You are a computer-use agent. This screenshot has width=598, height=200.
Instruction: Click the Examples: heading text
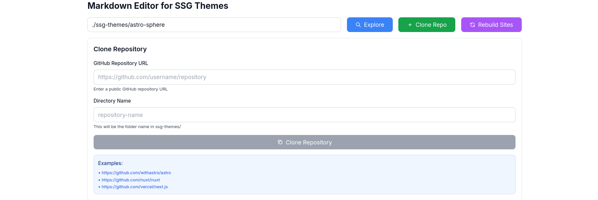tap(110, 163)
